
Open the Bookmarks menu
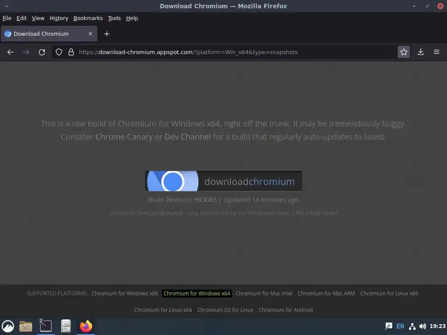88,18
